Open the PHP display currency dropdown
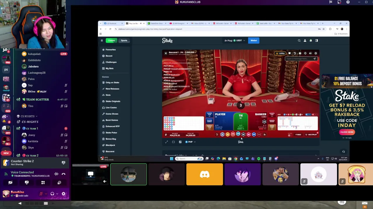This screenshot has height=209, width=373. tap(190, 142)
